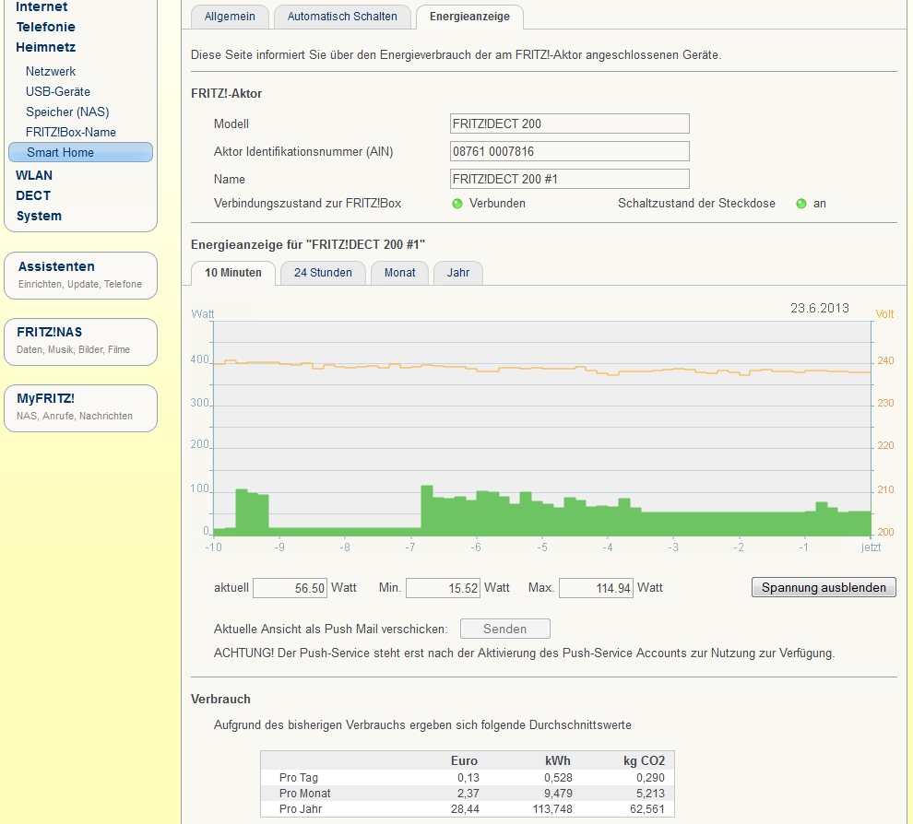The width and height of the screenshot is (913, 824).
Task: Click the Pro Monat Euro value 2,37
Action: coord(468,794)
